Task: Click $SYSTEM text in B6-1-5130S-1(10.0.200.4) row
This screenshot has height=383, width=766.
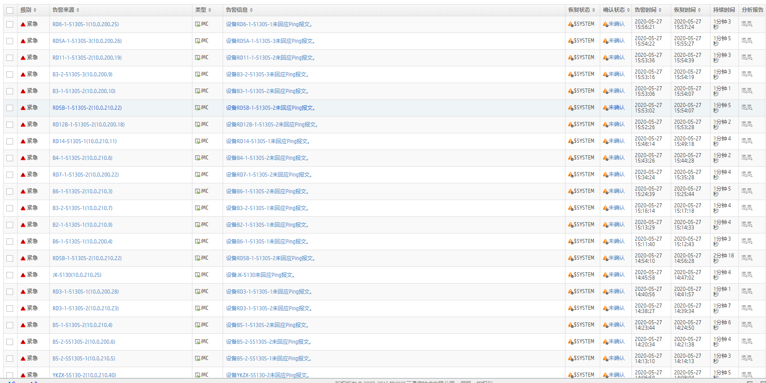Action: click(584, 241)
